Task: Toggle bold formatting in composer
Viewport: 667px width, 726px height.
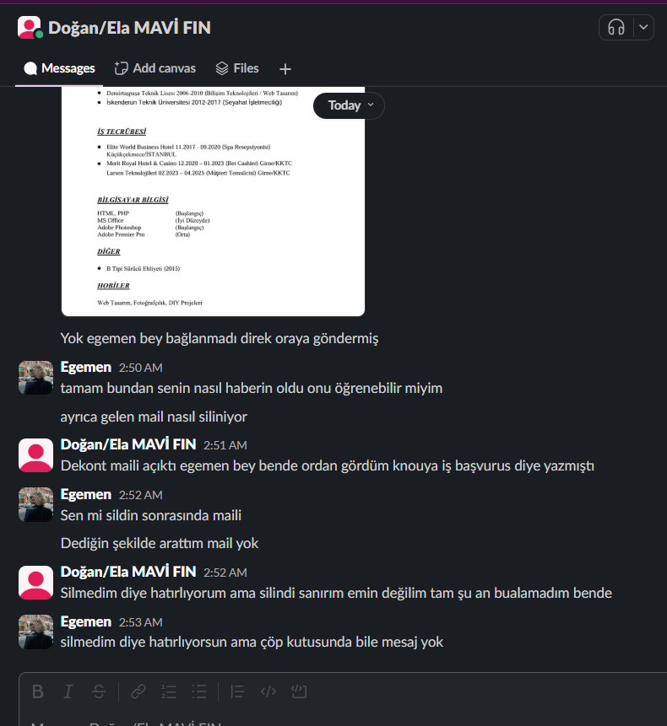Action: (38, 691)
